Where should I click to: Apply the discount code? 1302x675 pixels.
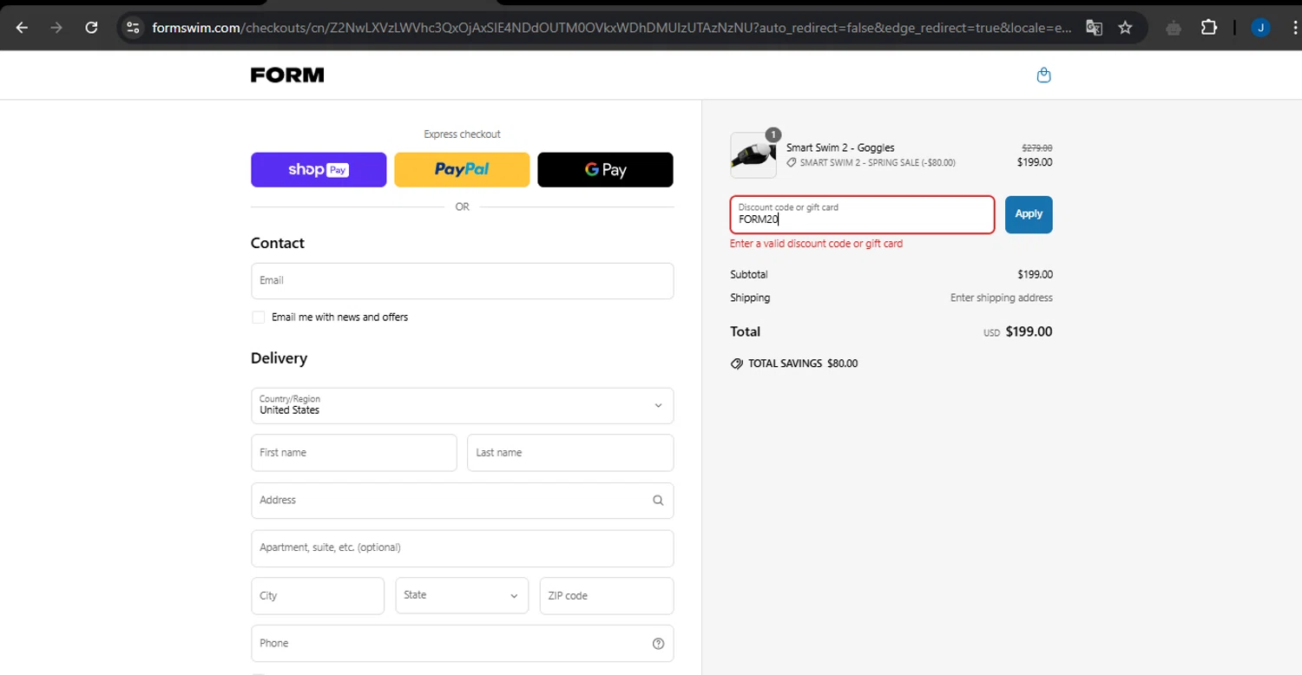pyautogui.click(x=1029, y=214)
